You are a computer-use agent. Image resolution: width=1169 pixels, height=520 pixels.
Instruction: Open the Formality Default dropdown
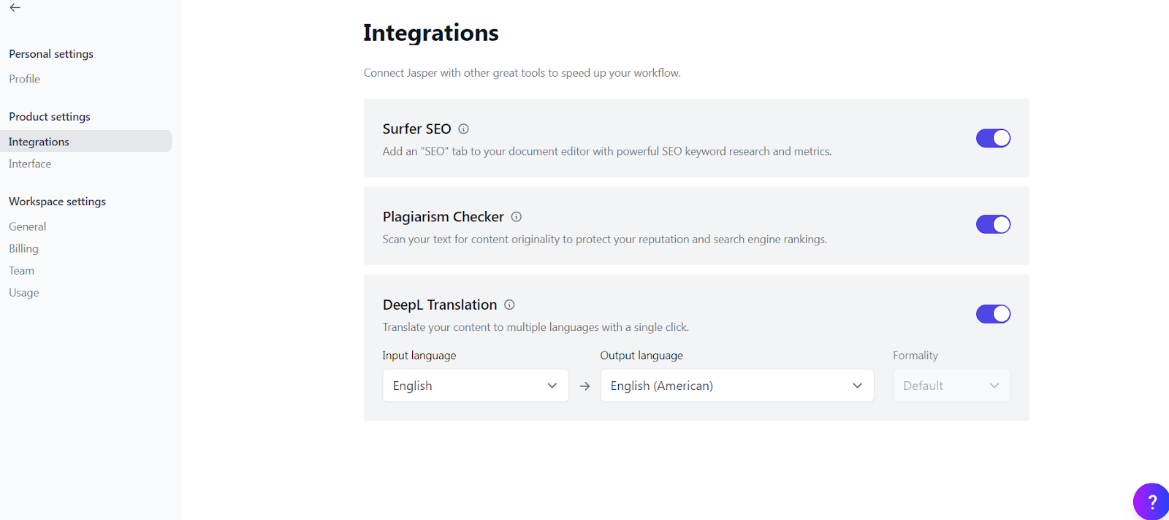click(x=951, y=386)
